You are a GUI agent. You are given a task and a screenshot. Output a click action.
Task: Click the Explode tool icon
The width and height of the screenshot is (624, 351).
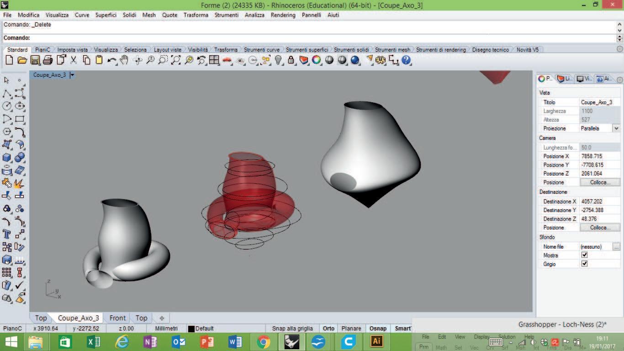19,184
